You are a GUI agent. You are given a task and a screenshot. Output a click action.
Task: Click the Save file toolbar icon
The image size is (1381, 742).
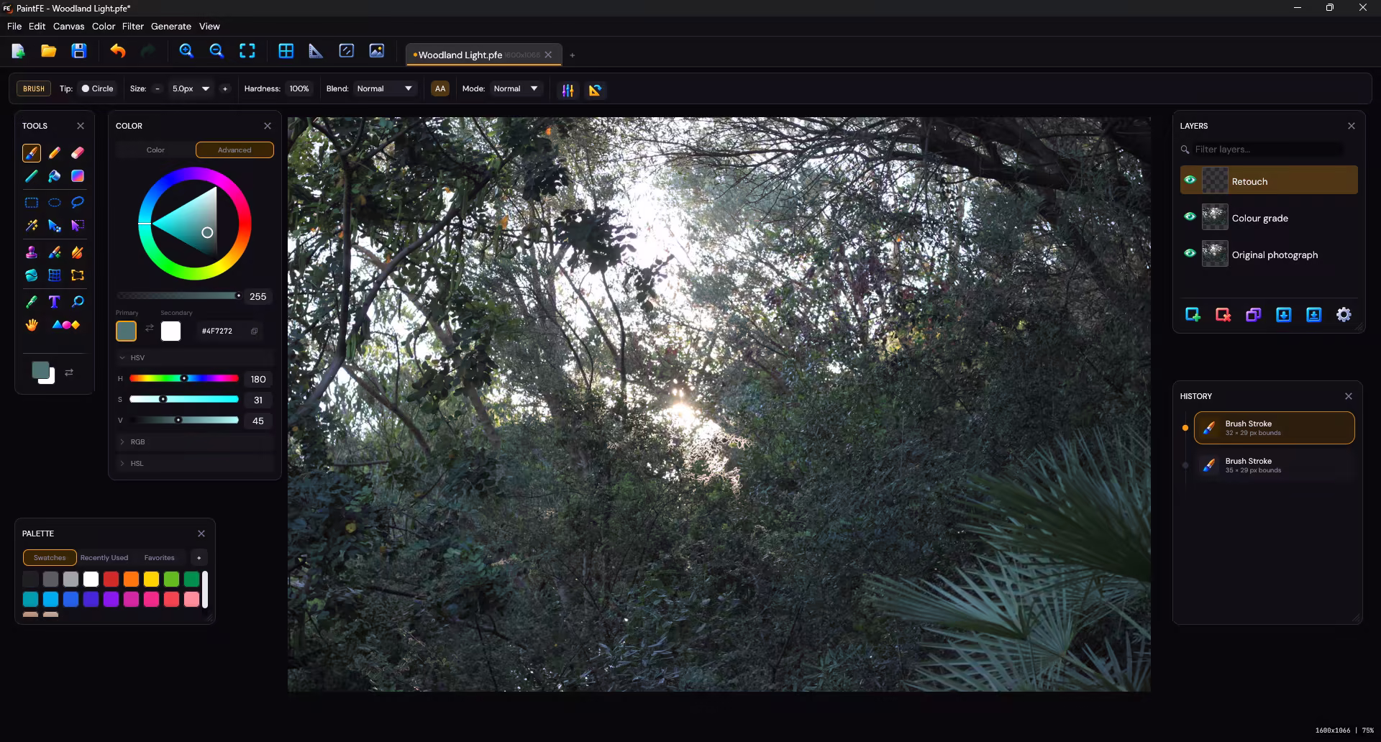[x=79, y=51]
